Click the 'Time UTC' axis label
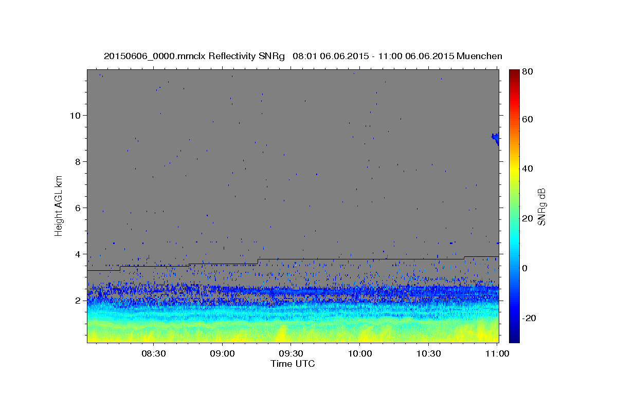Viewport: 617px width, 411px height. pos(293,364)
